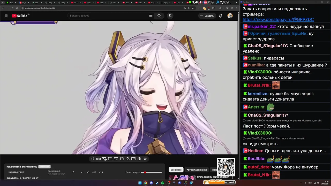Click username outof_date in chat
The width and height of the screenshot is (331, 186).
point(259,167)
